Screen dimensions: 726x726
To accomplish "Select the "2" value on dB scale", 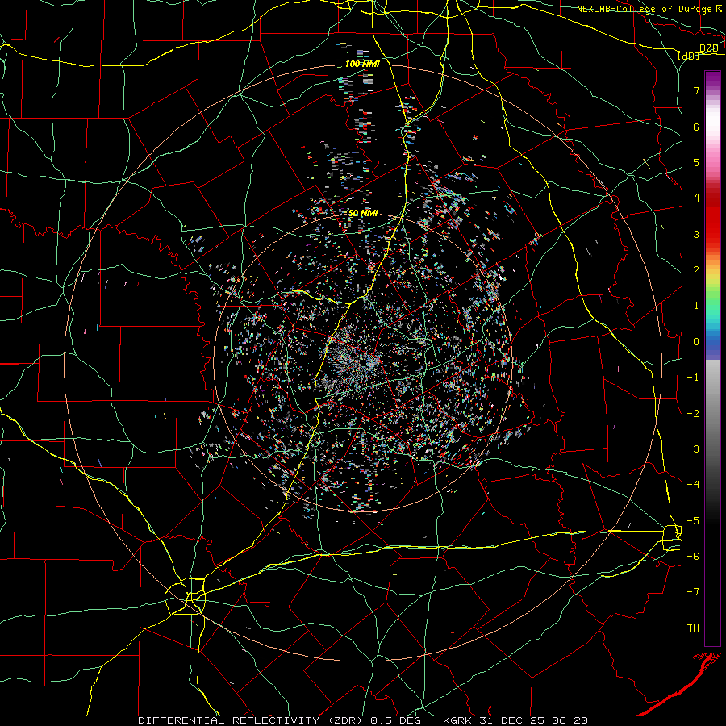I will [696, 270].
